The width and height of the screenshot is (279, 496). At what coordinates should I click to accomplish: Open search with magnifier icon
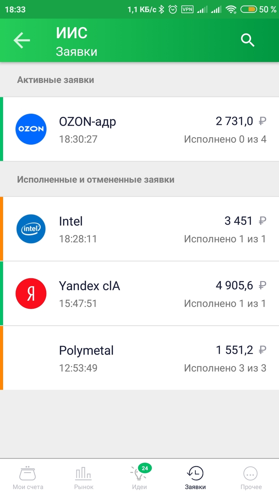click(248, 40)
